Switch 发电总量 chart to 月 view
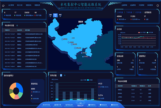 tap(61, 75)
